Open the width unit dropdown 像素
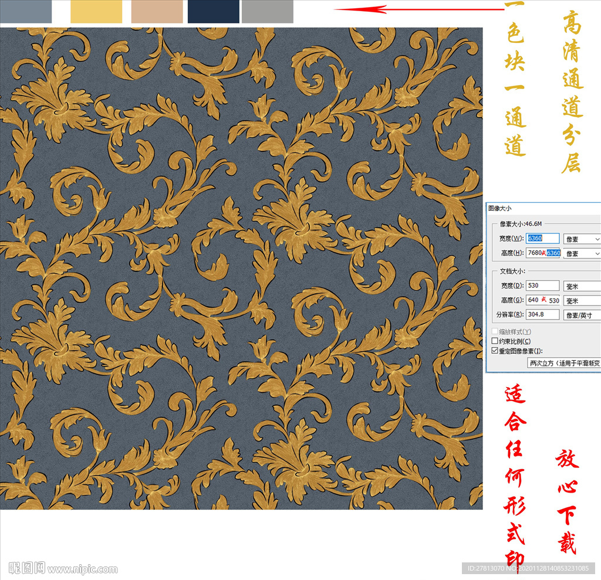 582,239
